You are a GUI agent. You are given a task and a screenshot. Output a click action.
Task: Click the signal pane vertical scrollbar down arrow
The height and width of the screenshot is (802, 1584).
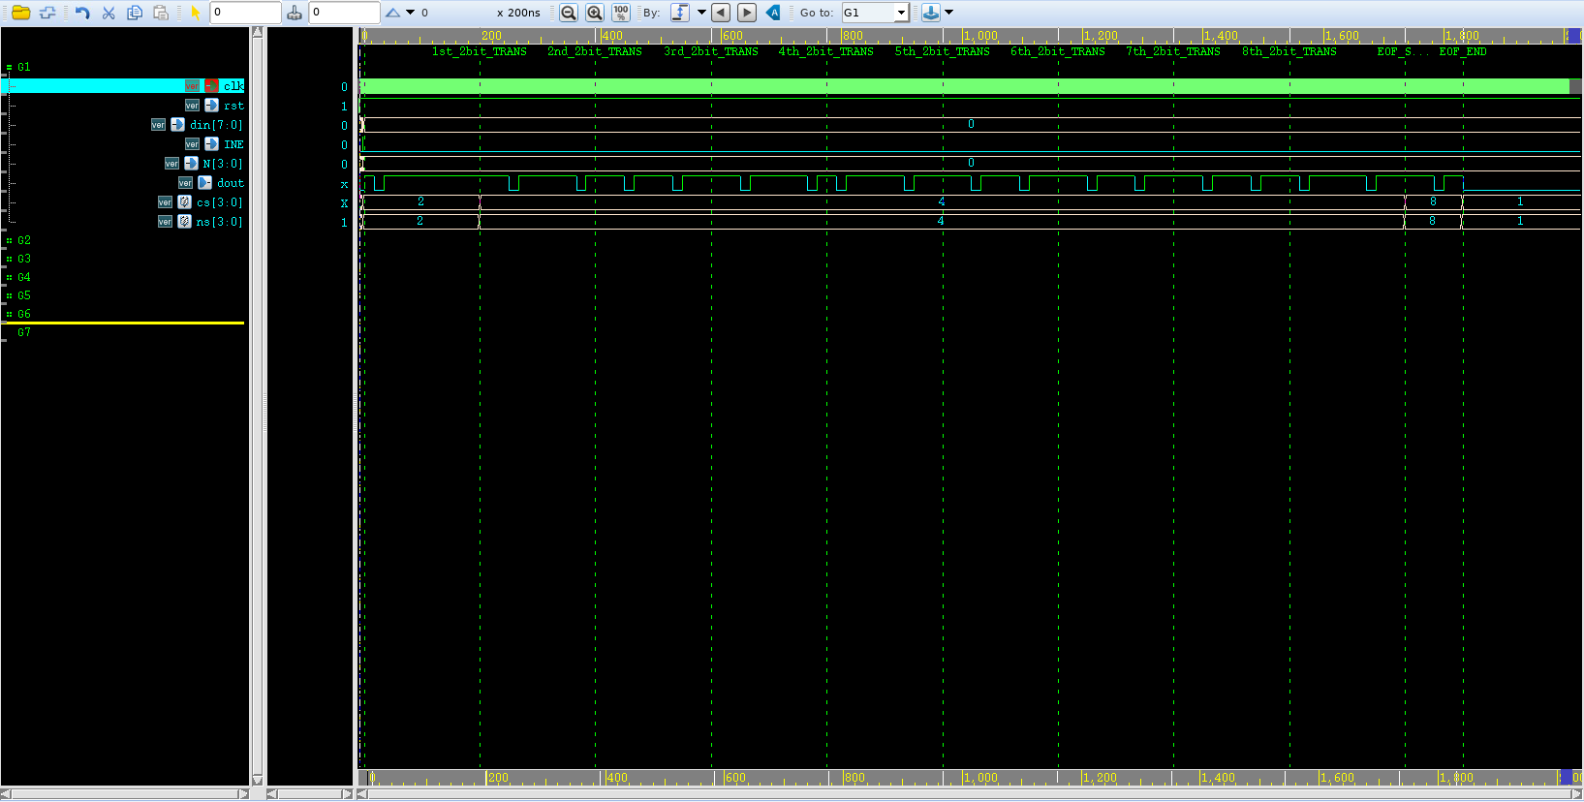coord(257,780)
